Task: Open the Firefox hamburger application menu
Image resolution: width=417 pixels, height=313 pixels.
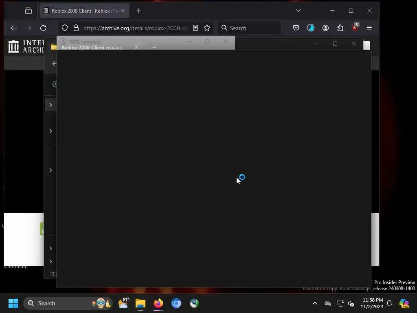Action: [369, 28]
